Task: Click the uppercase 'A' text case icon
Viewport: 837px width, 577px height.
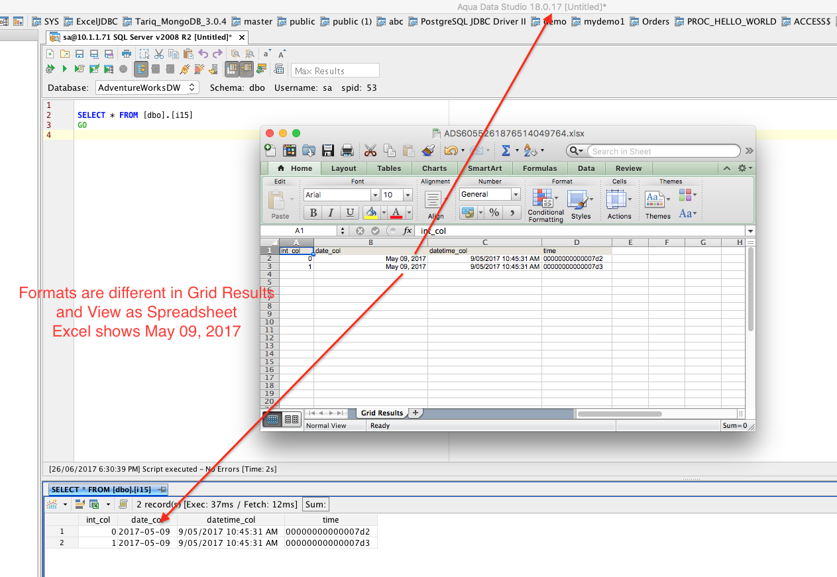Action: click(282, 54)
